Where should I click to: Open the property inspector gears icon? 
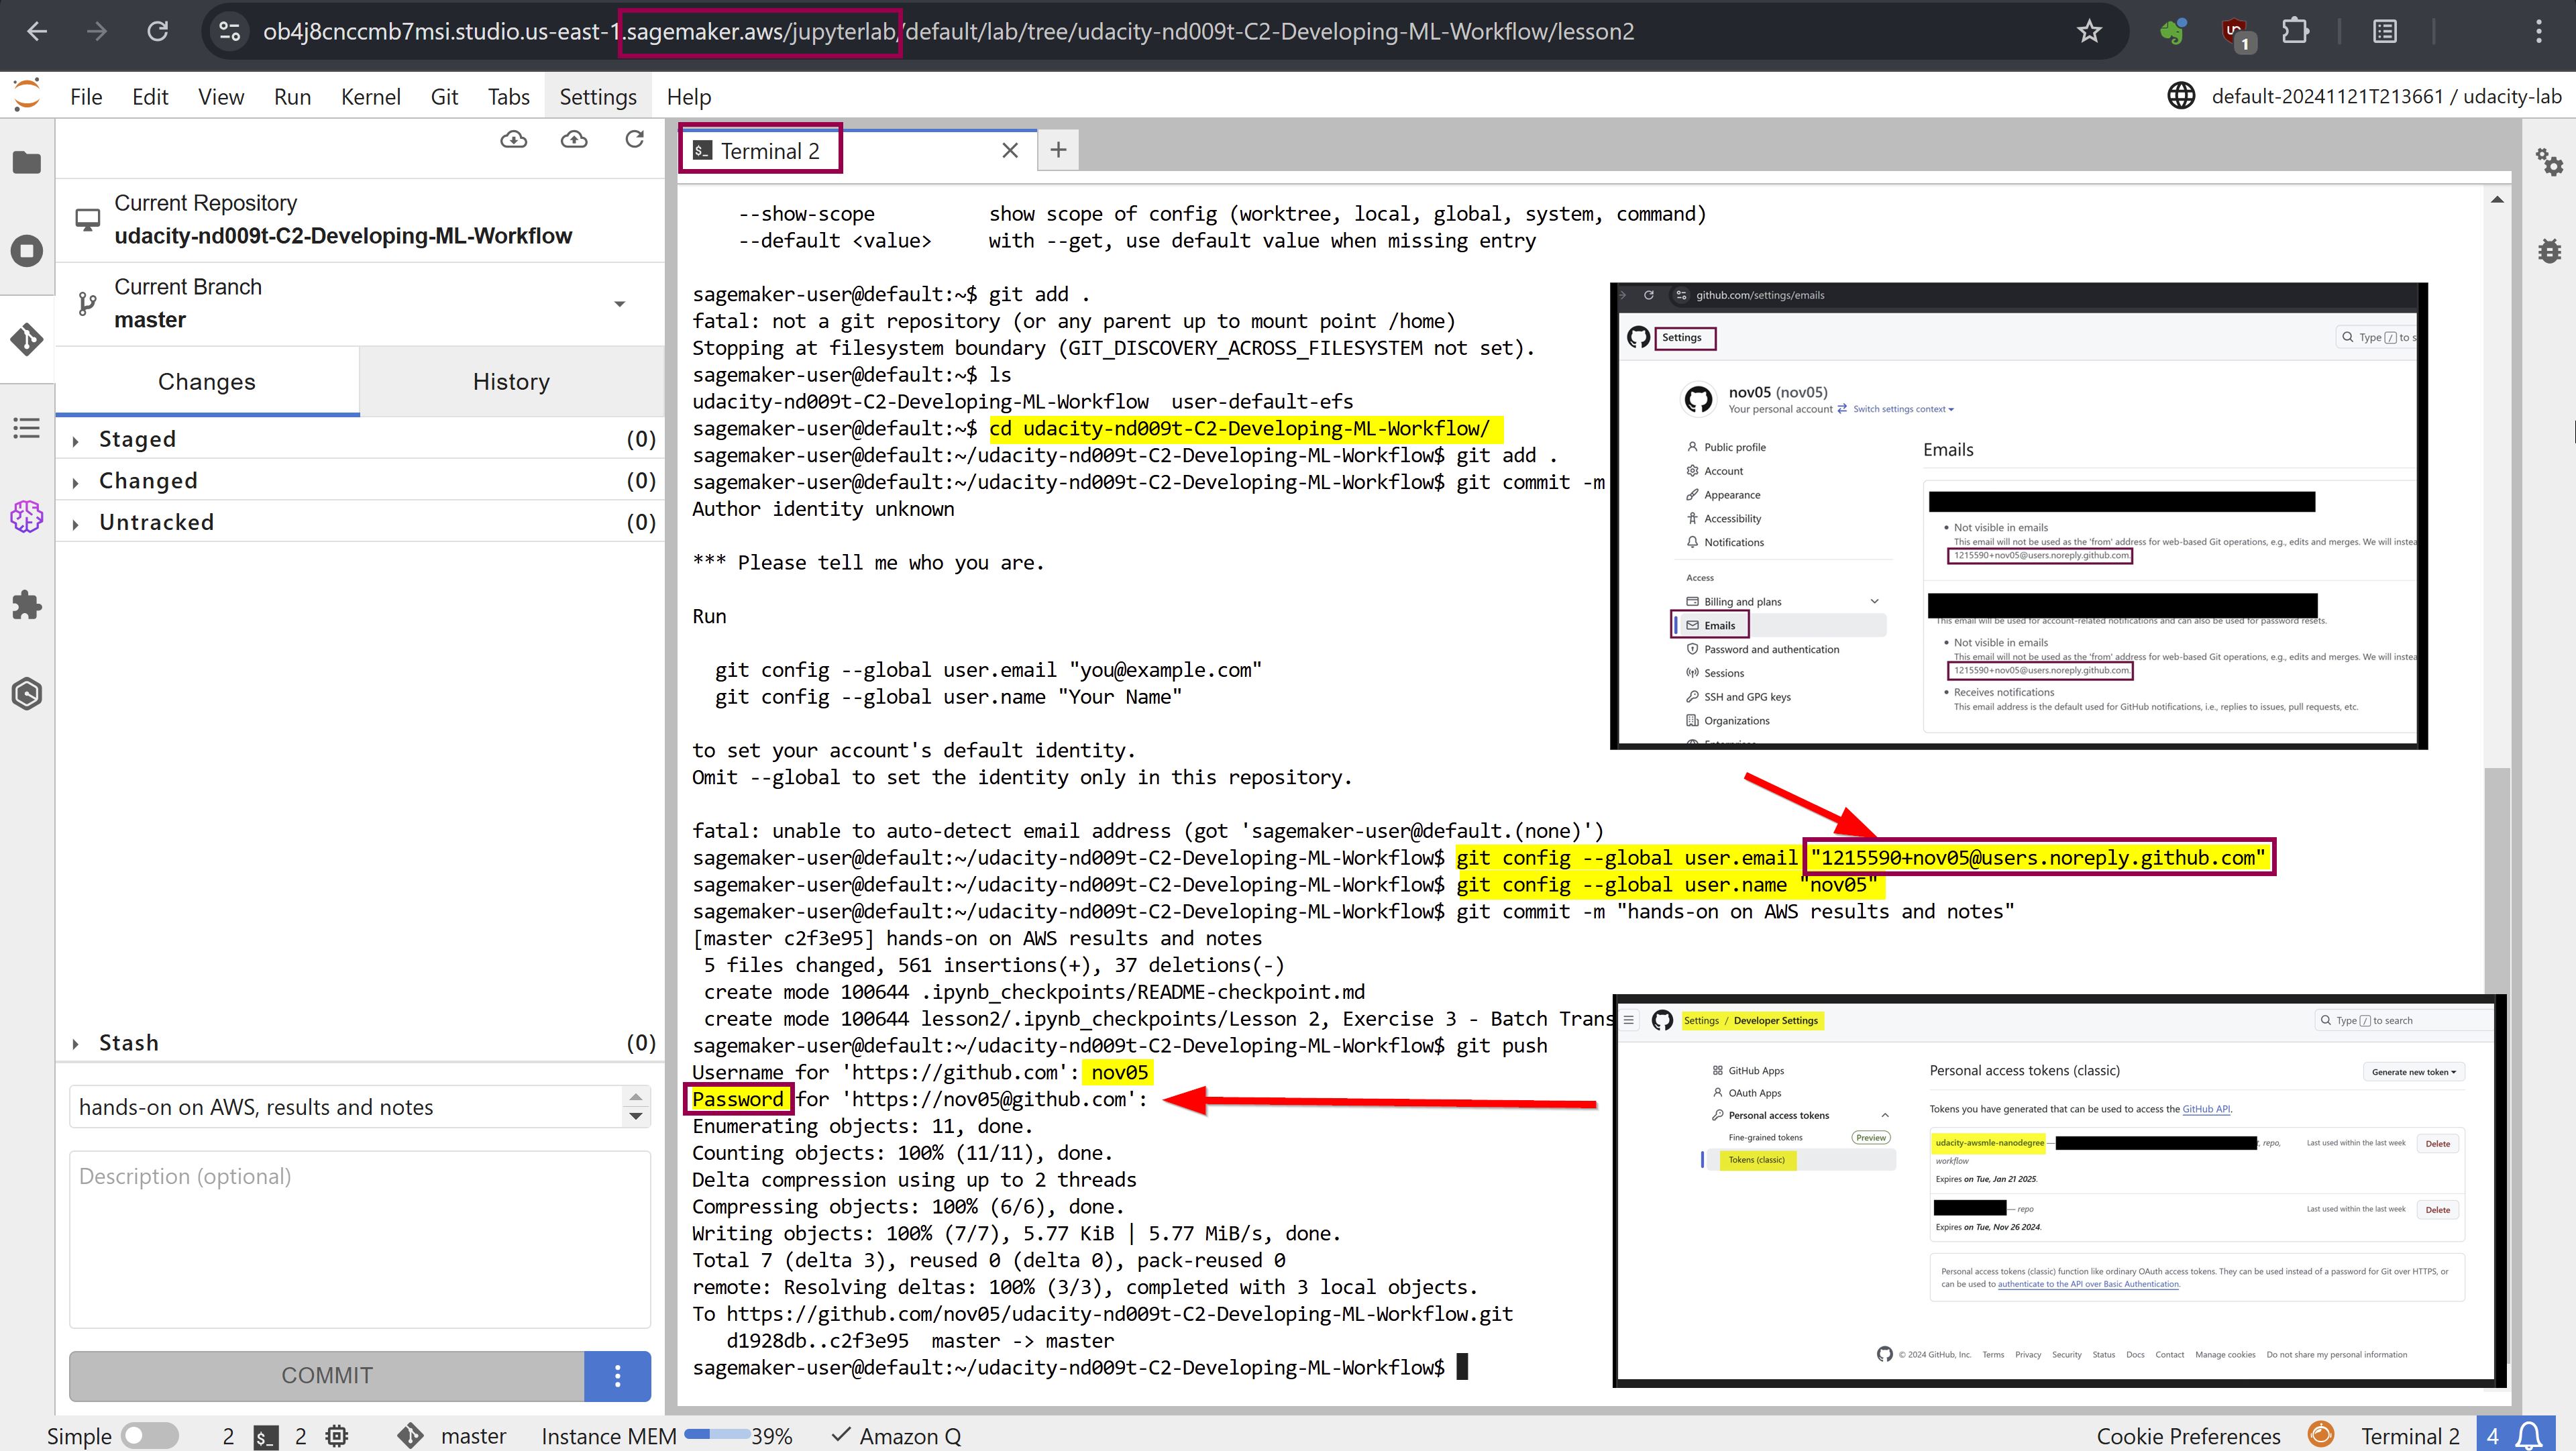click(2549, 162)
